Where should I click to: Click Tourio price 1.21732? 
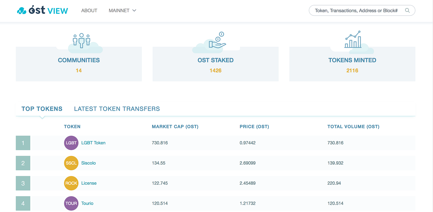(248, 203)
